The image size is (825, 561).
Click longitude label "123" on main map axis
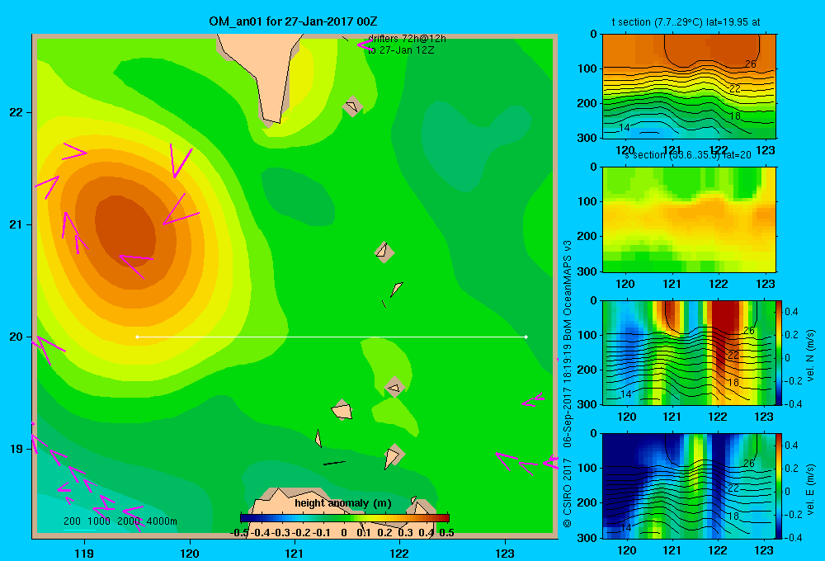[505, 553]
